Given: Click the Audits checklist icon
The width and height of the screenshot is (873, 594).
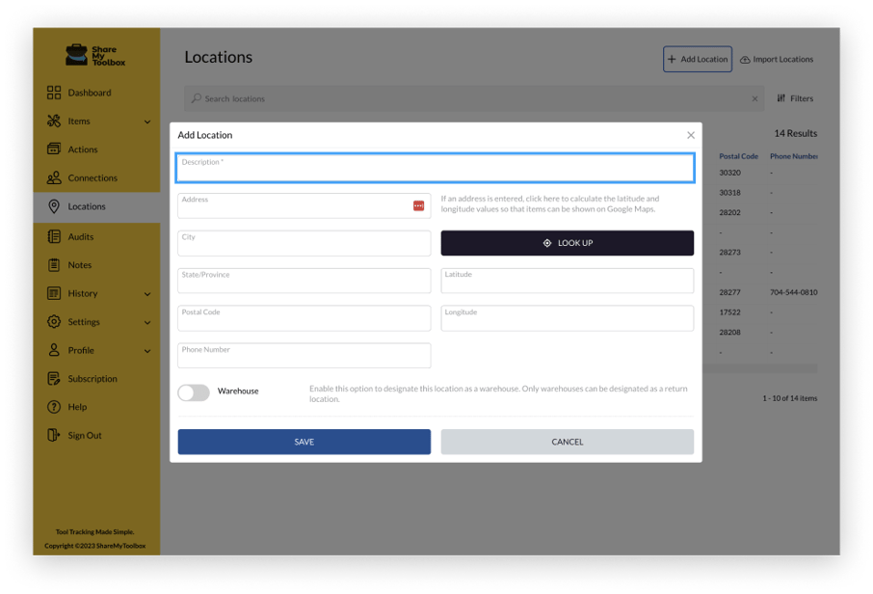Looking at the screenshot, I should coord(54,236).
